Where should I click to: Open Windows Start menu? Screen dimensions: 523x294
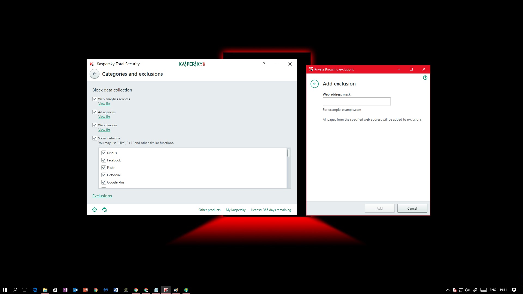point(5,290)
